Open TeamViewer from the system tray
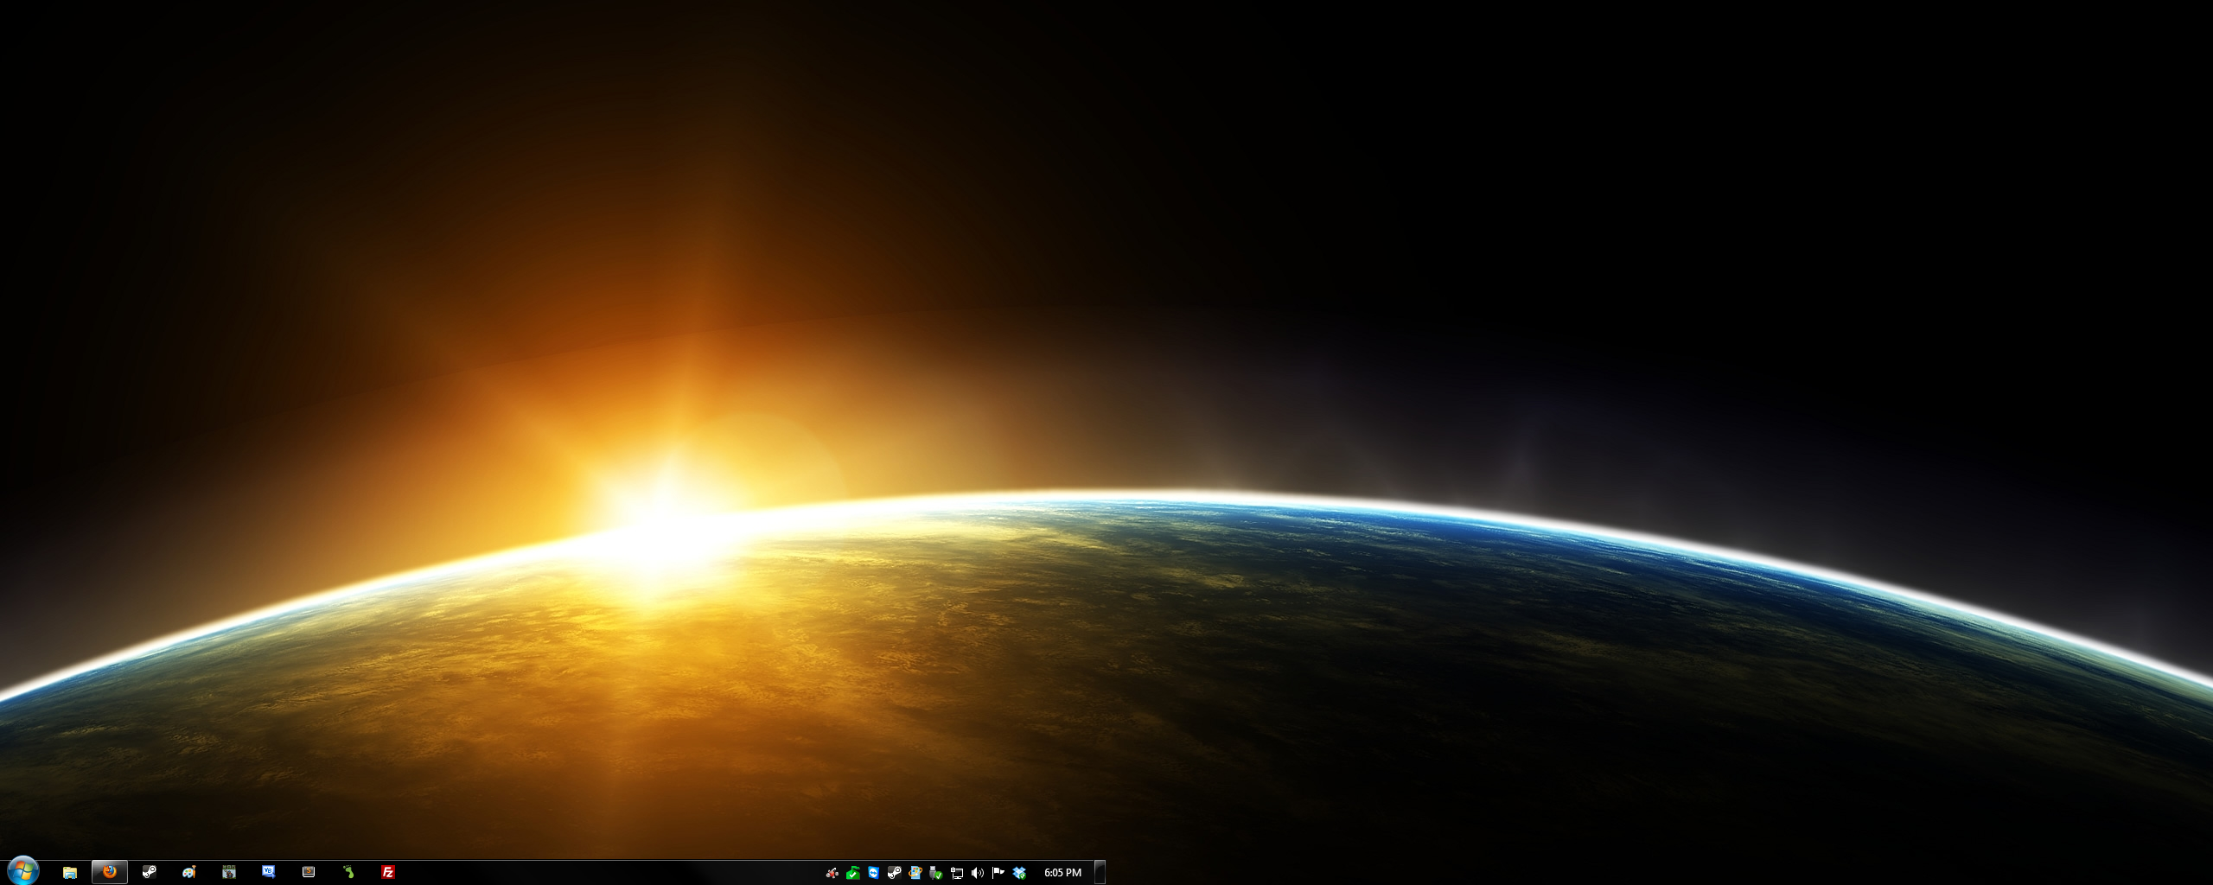The image size is (2213, 885). tap(873, 873)
